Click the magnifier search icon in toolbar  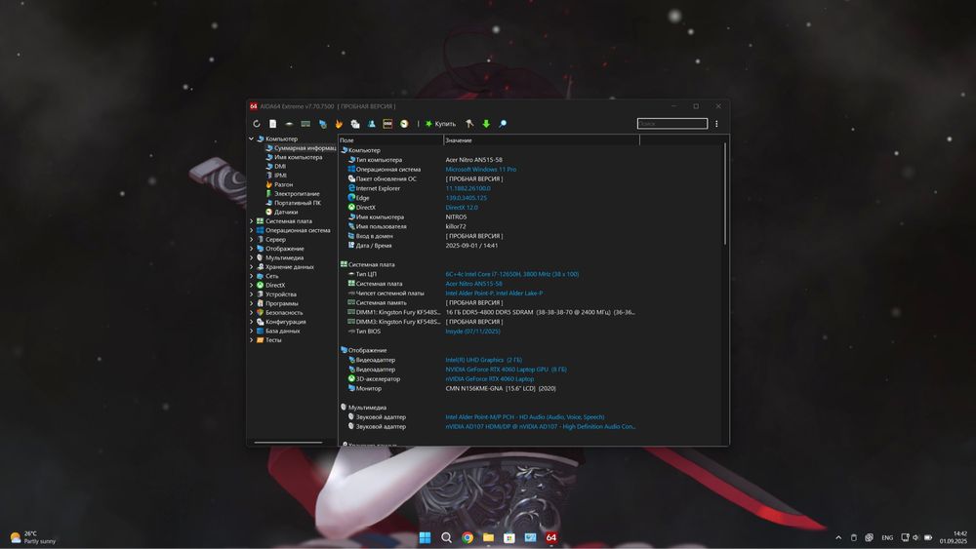coord(503,124)
